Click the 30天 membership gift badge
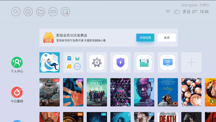The image size is (216, 122). pos(48,38)
